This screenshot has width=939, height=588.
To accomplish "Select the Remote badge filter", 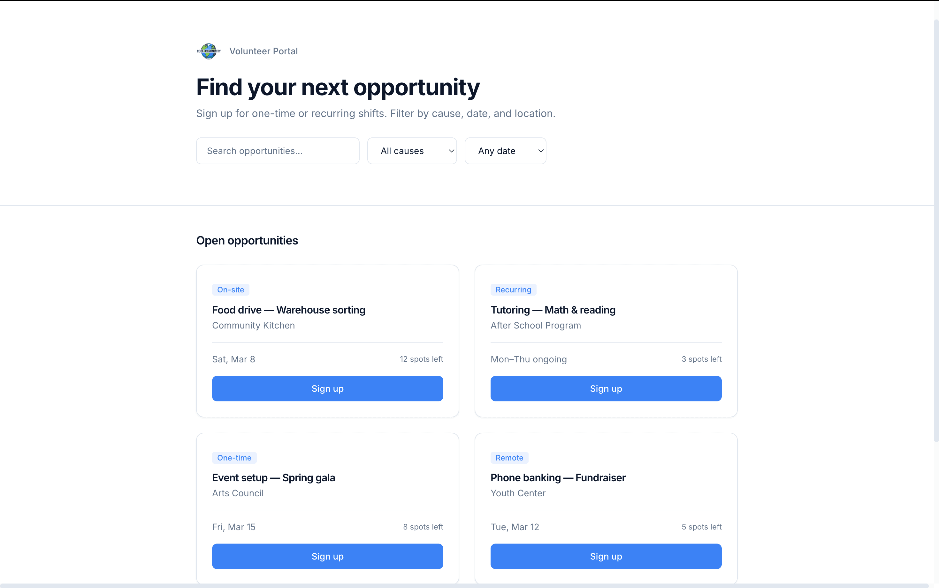I will tap(509, 458).
